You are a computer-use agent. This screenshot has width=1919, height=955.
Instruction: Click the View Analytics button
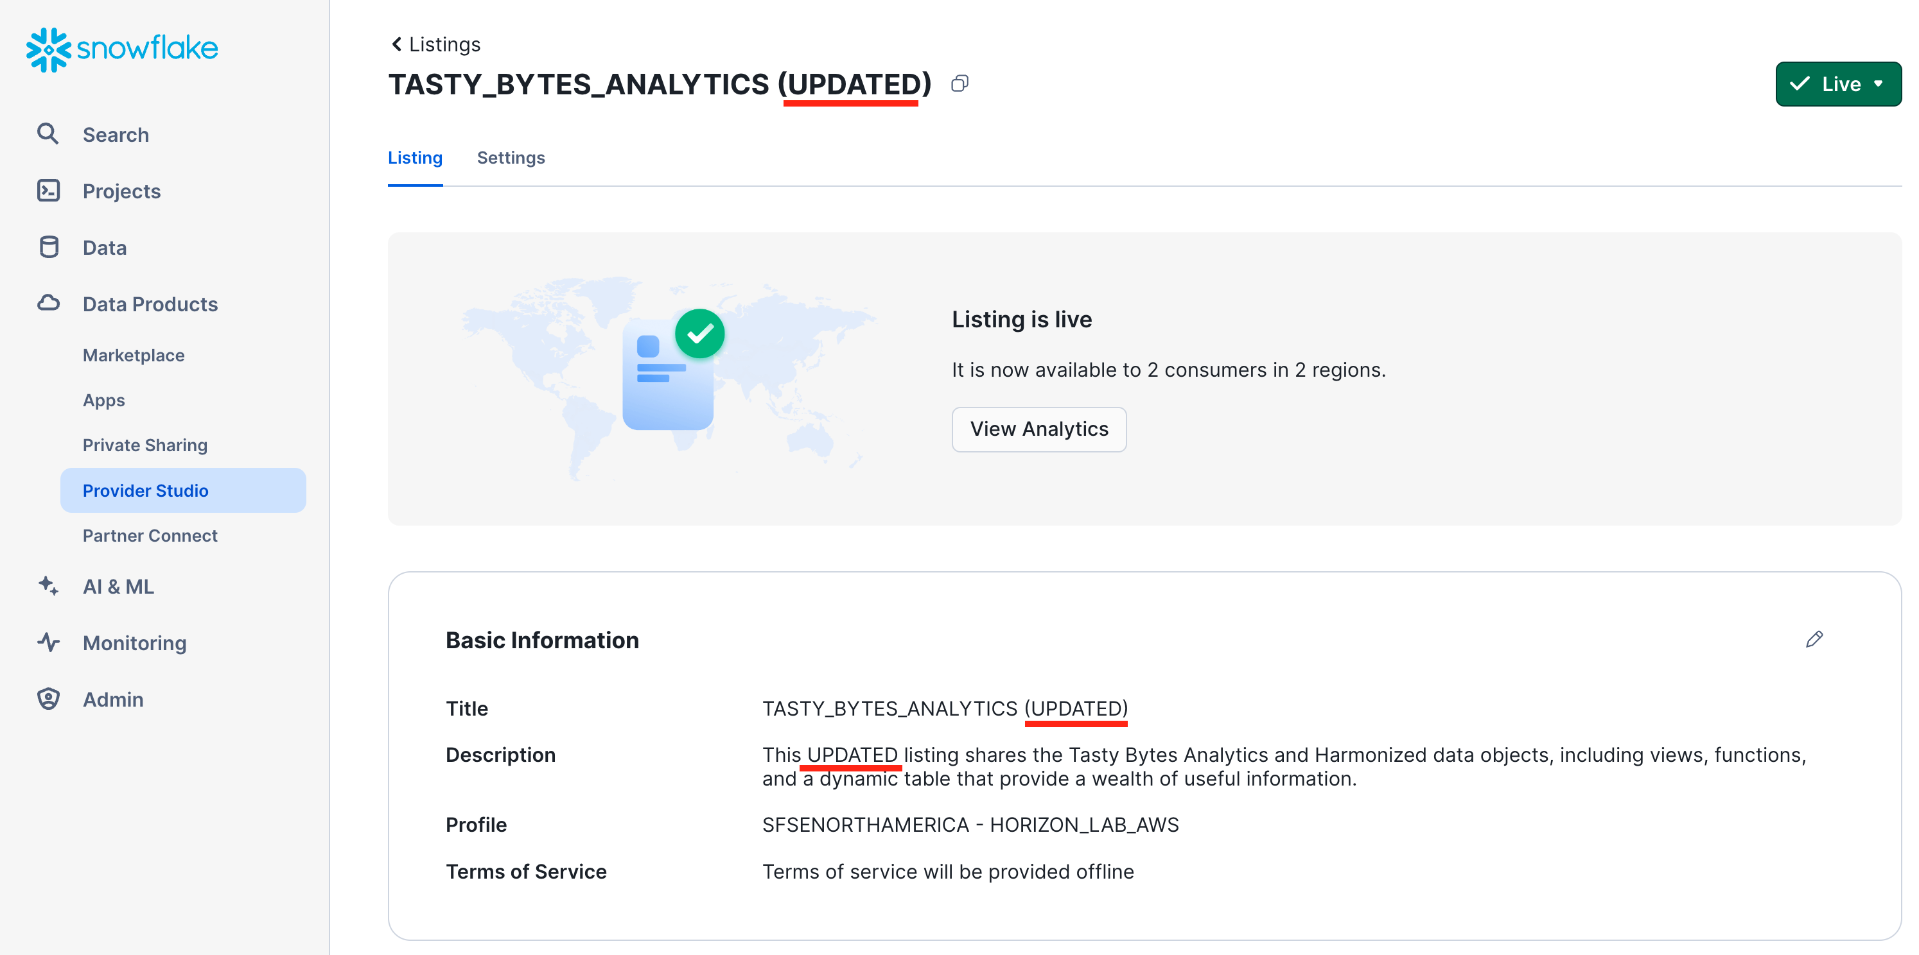coord(1038,429)
